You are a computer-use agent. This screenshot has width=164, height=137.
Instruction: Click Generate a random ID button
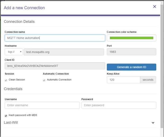point(131,67)
